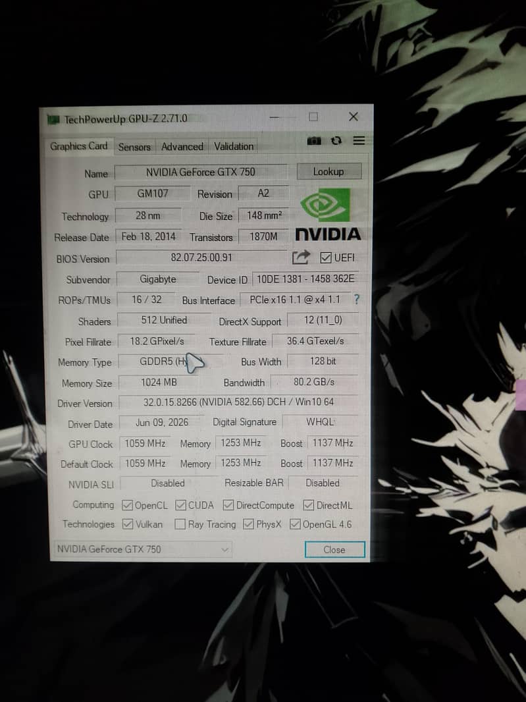Click the GPU Clock row Boost 1137 MHz field
This screenshot has height=702, width=526.
coord(332,443)
